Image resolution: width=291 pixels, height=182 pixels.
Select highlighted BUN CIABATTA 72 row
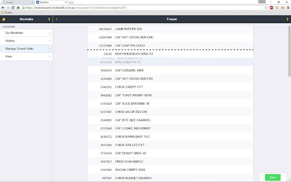pyautogui.click(x=171, y=62)
